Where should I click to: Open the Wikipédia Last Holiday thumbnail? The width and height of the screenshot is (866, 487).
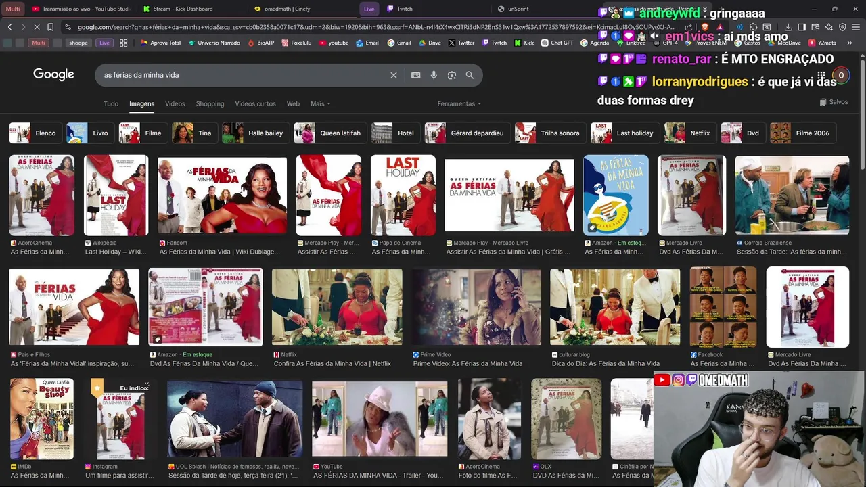click(116, 195)
